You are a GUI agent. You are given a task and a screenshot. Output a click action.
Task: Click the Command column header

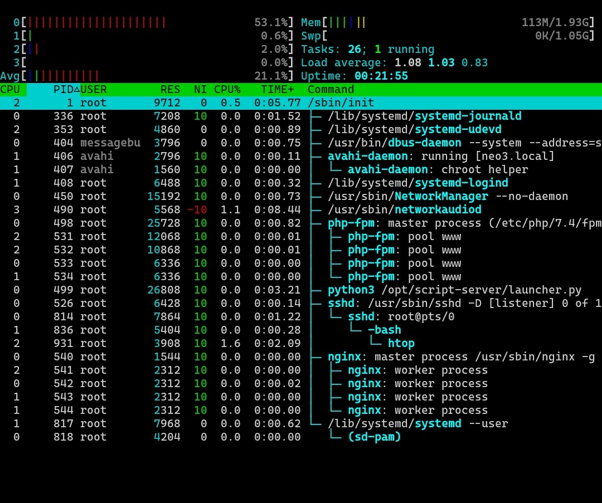[331, 90]
